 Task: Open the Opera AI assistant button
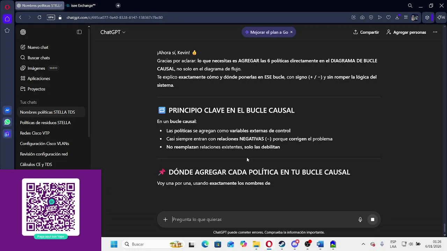pyautogui.click(x=441, y=17)
